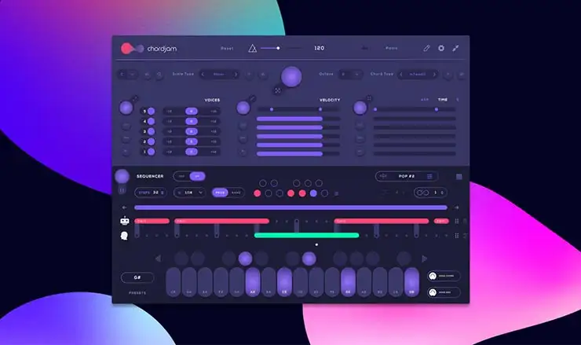Select the mode option next to FREE
The image size is (581, 345).
(236, 193)
